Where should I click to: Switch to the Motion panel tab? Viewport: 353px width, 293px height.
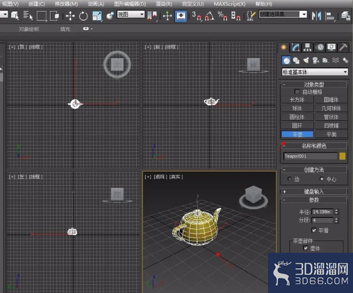(x=320, y=47)
